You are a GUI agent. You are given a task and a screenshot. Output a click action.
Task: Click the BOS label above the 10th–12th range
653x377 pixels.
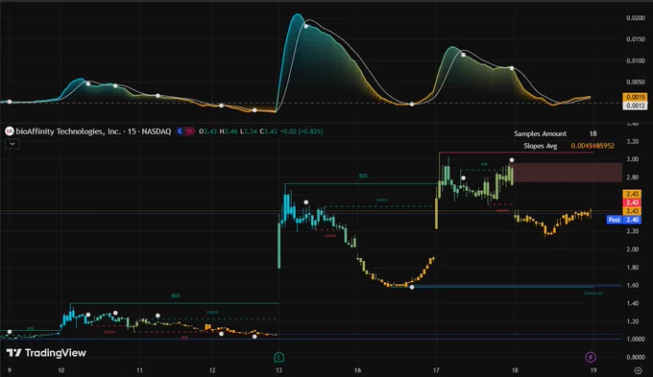click(176, 295)
